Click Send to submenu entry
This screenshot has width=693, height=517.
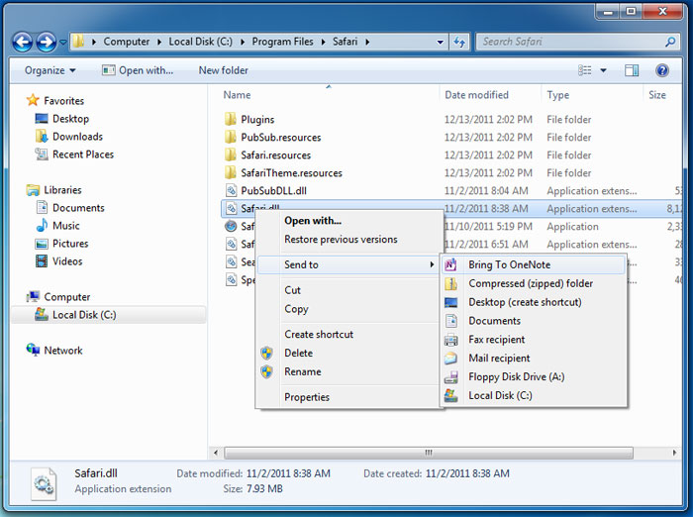pos(346,264)
